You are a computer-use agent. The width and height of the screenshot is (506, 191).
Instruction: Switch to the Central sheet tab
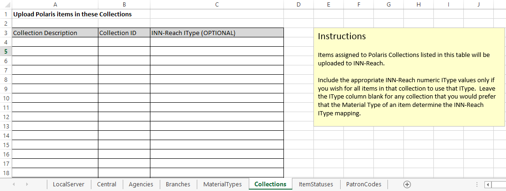[106, 184]
